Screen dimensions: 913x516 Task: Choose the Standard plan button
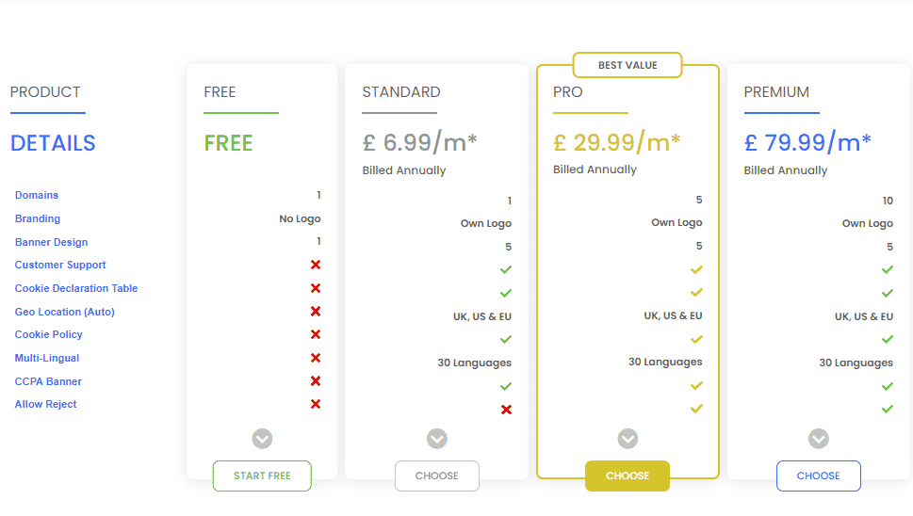click(436, 476)
